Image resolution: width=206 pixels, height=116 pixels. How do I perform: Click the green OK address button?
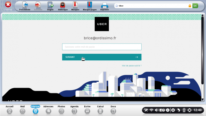(x=195, y=6)
